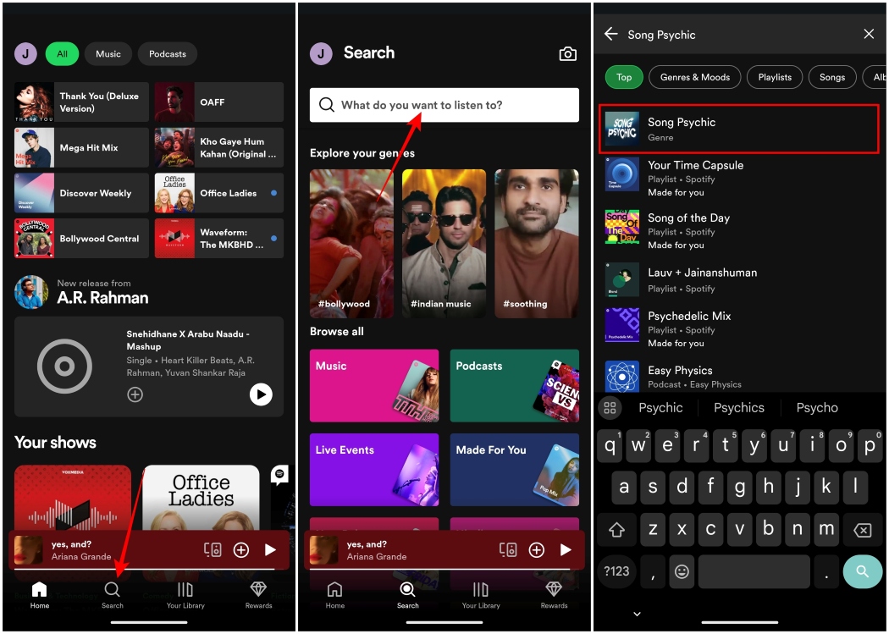Screen dimensions: 889x634
Task: Add 'yes, and?' with the plus icon
Action: click(x=241, y=549)
